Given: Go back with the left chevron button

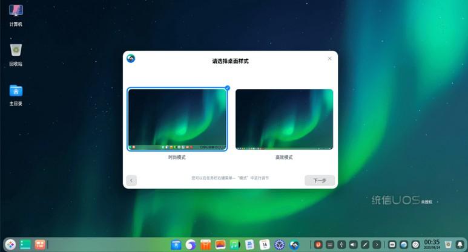Looking at the screenshot, I should (131, 180).
